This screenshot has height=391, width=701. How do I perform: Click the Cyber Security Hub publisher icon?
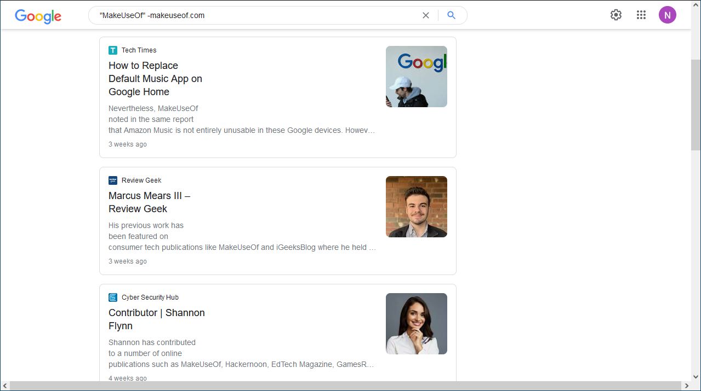(112, 297)
